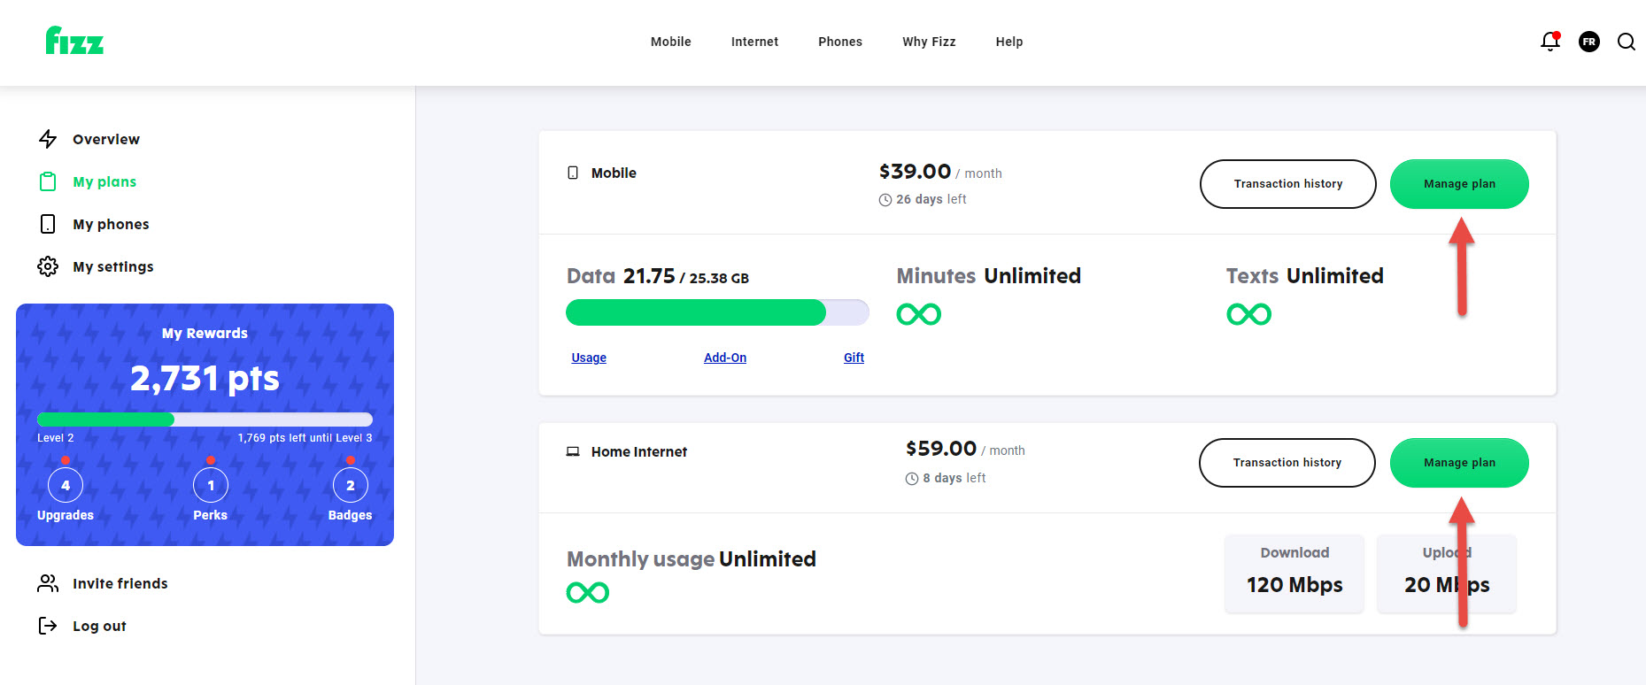Open the Mobile menu in top navigation
1646x685 pixels.
click(671, 42)
